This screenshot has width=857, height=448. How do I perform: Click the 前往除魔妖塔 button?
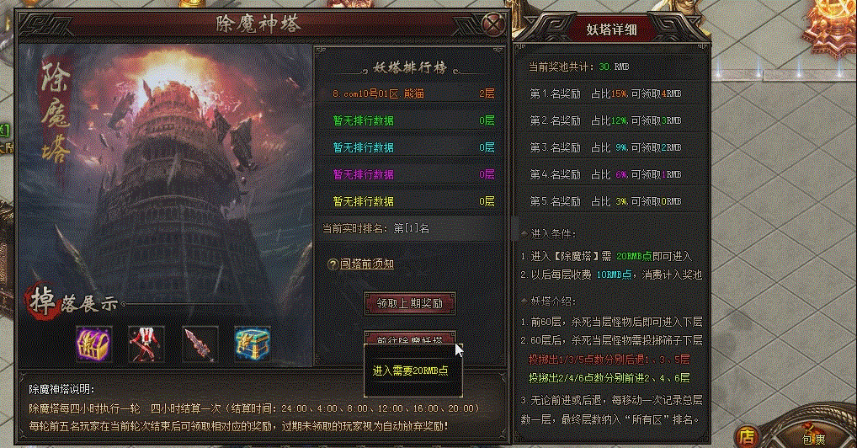click(410, 338)
